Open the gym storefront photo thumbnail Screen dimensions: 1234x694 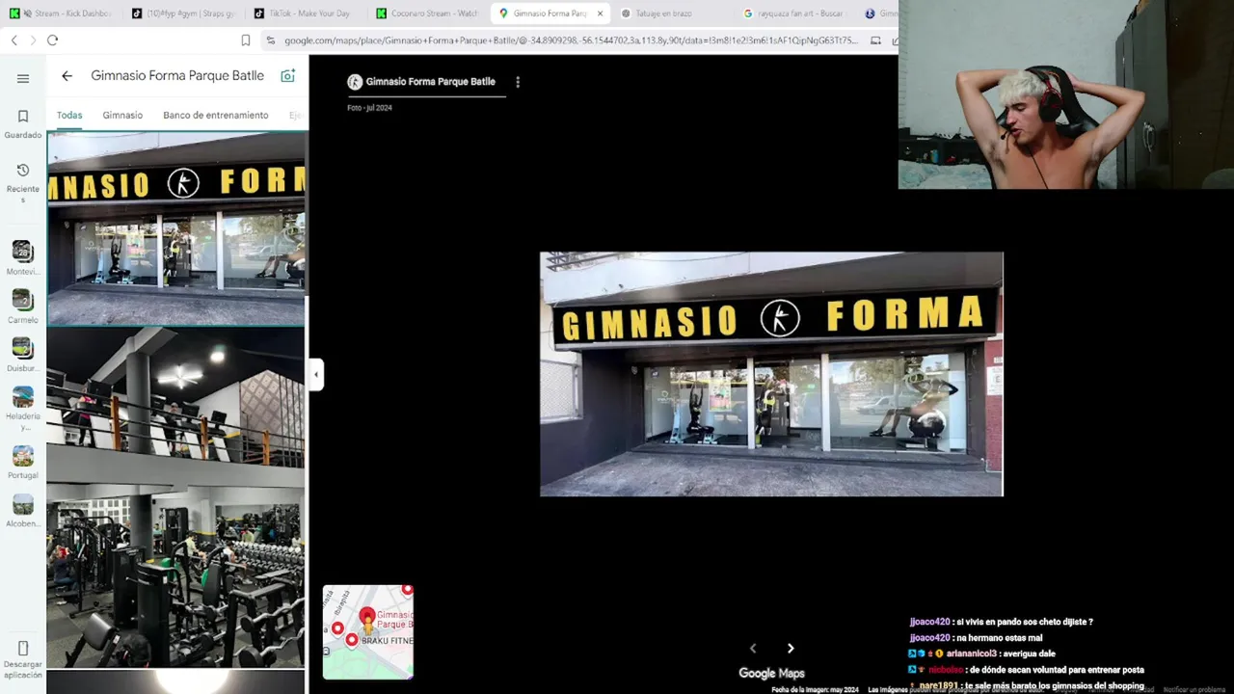(176, 228)
